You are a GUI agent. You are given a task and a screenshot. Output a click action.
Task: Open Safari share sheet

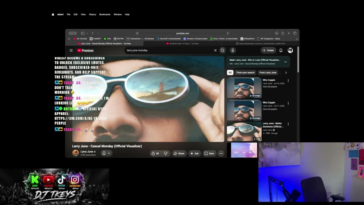coord(283,33)
